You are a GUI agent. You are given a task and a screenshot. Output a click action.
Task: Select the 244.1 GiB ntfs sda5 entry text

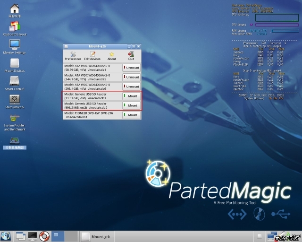(87, 77)
